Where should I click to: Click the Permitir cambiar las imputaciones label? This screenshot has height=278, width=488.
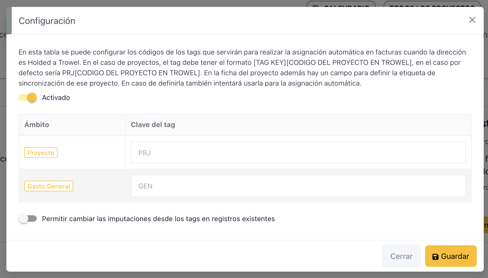(158, 219)
